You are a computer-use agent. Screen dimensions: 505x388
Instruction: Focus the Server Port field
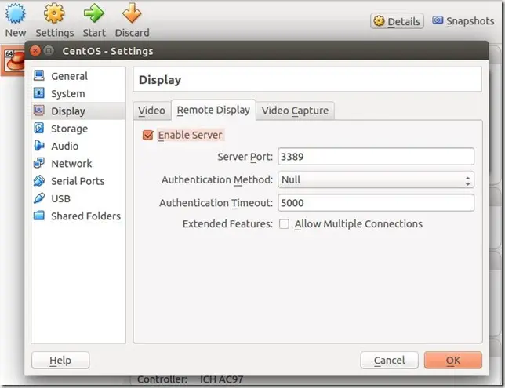[x=376, y=157]
